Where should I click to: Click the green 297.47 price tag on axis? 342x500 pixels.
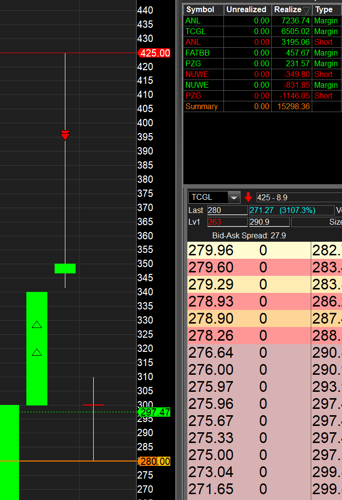154,412
